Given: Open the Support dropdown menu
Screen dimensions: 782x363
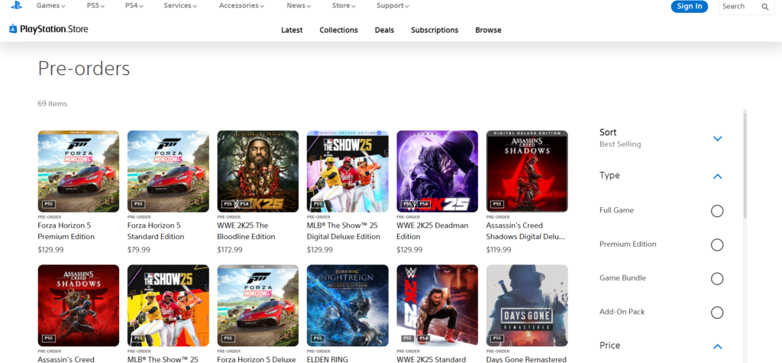Looking at the screenshot, I should [x=393, y=5].
